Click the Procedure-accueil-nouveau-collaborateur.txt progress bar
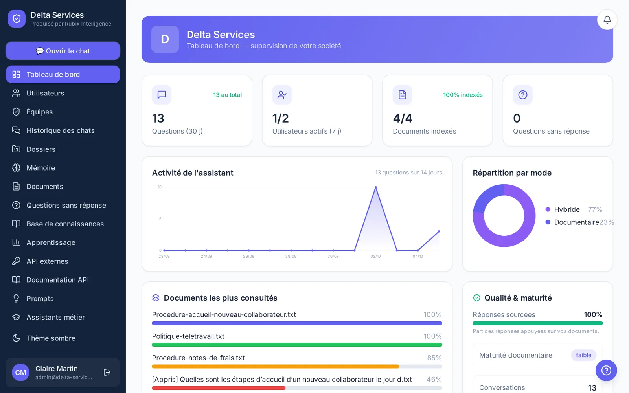 [x=297, y=323]
